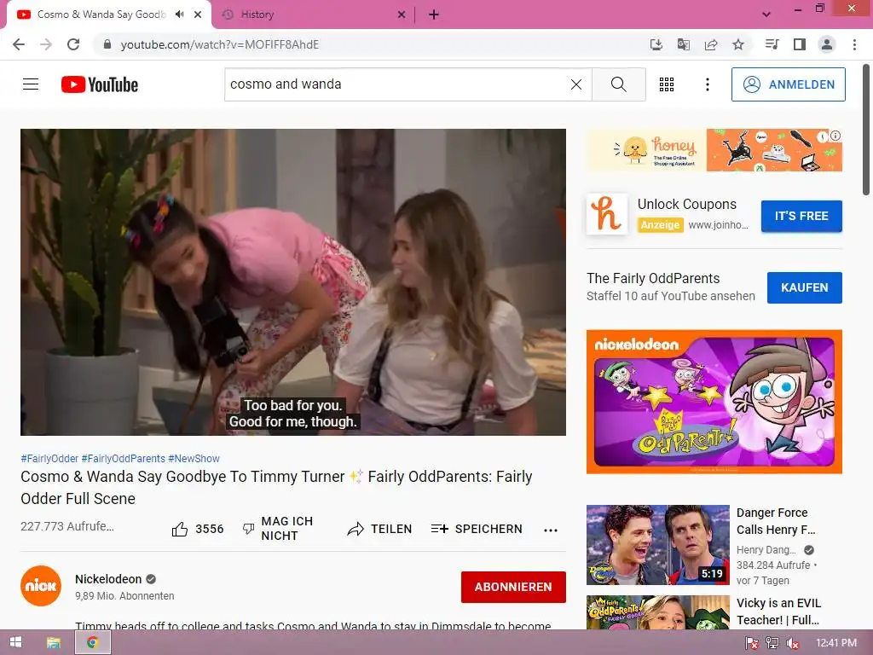873x655 pixels.
Task: Open the Nickelodeon channel name link
Action: click(x=108, y=579)
